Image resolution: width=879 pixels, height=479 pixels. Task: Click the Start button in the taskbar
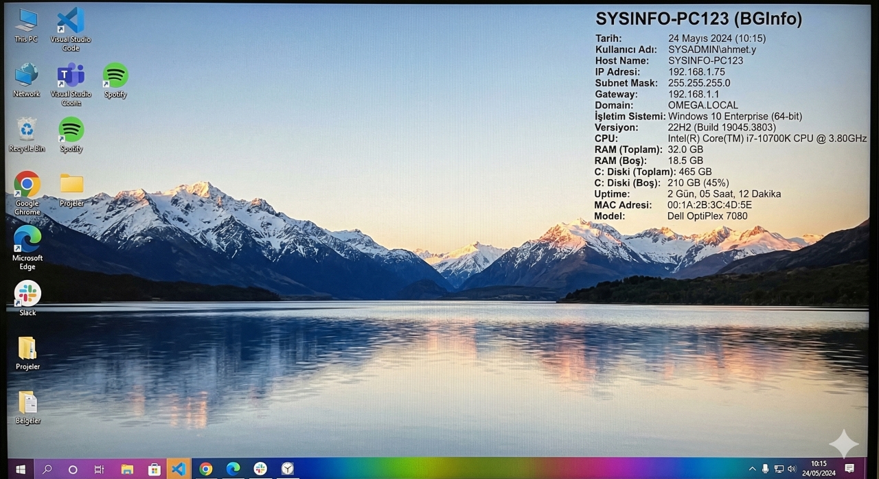[21, 469]
